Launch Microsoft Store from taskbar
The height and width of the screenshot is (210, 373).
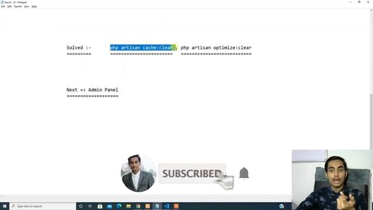click(100, 206)
